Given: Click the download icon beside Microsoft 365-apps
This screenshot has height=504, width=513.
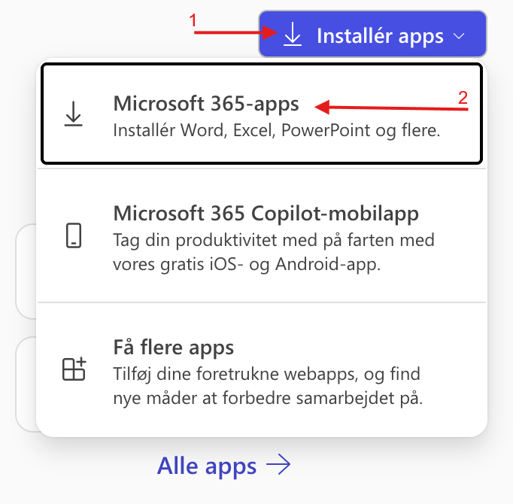Looking at the screenshot, I should tap(74, 114).
